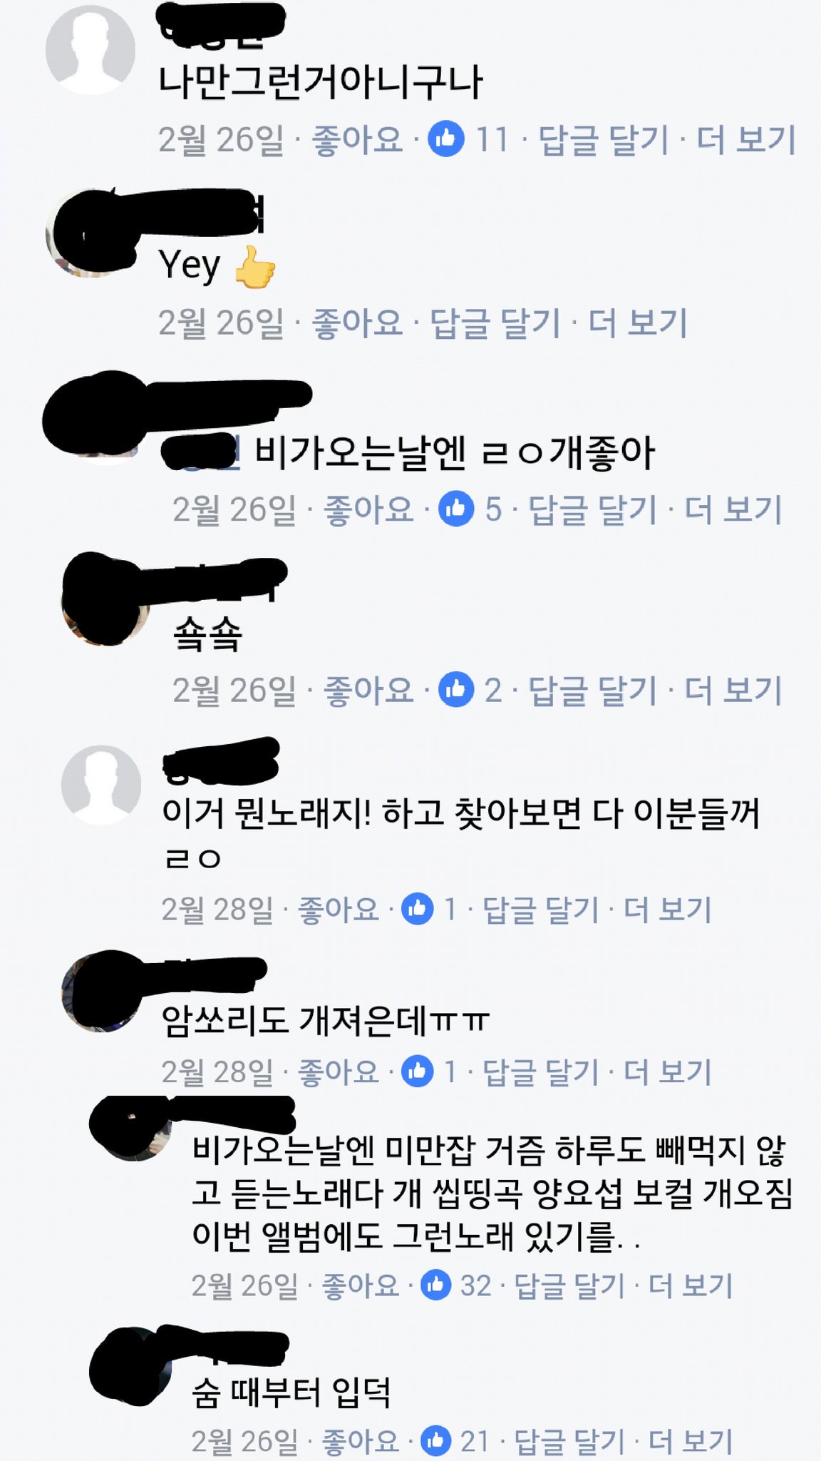Screen dimensions: 821x1461
Task: Expand 더 보기 on the 솔솔 comment
Action: [x=733, y=690]
